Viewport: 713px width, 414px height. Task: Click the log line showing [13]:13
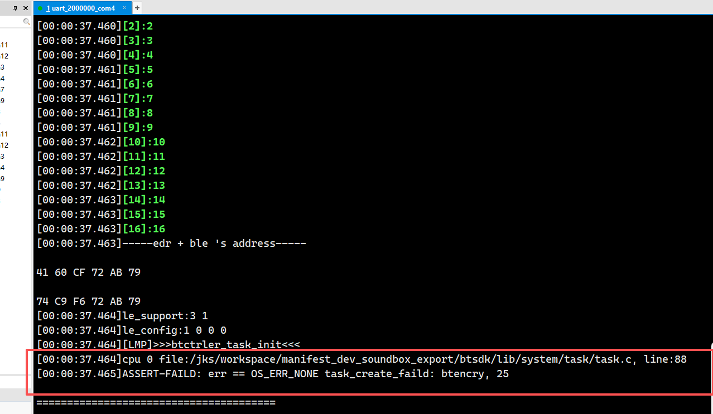(x=101, y=186)
